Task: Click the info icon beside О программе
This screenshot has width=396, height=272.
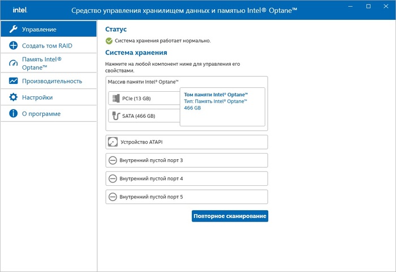Action: point(13,114)
